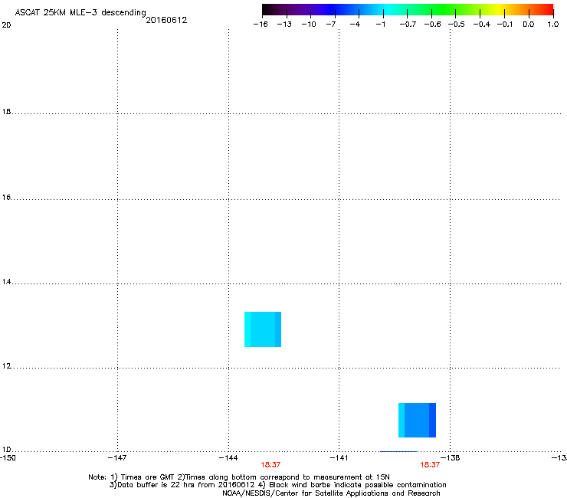Click the colorbar label '-0.7'
The height and width of the screenshot is (498, 567).
408,25
